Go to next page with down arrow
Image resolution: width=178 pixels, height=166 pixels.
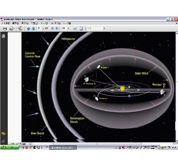(x=33, y=28)
